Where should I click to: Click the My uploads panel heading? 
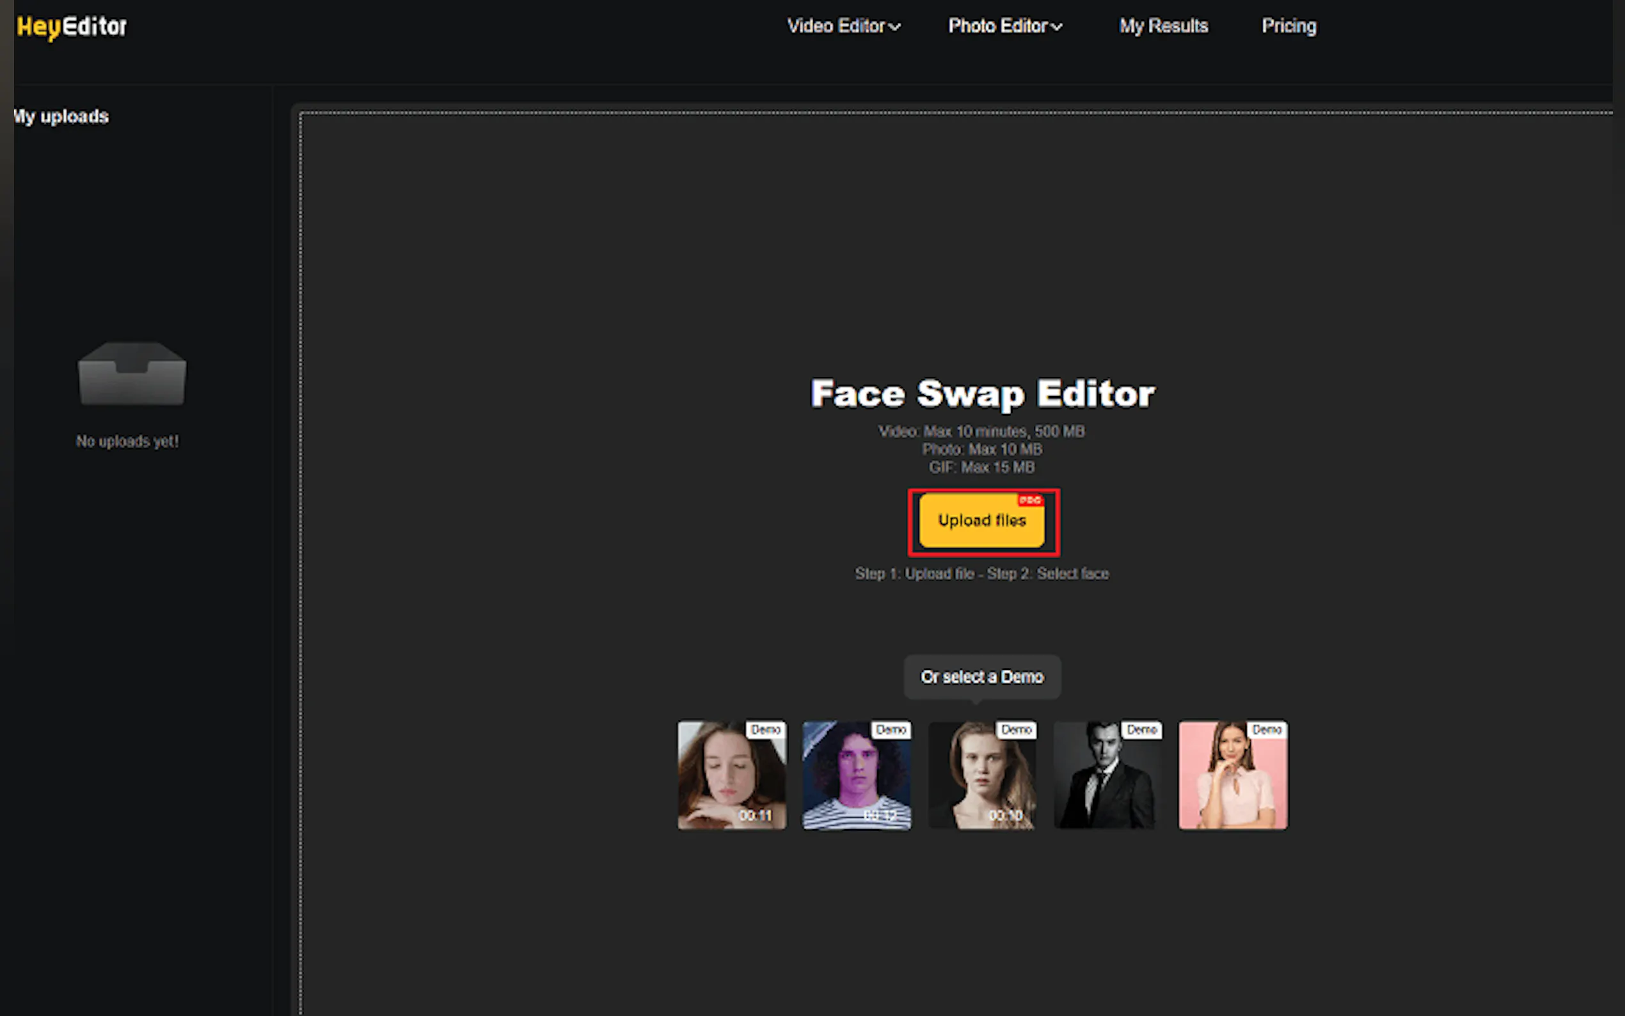61,117
